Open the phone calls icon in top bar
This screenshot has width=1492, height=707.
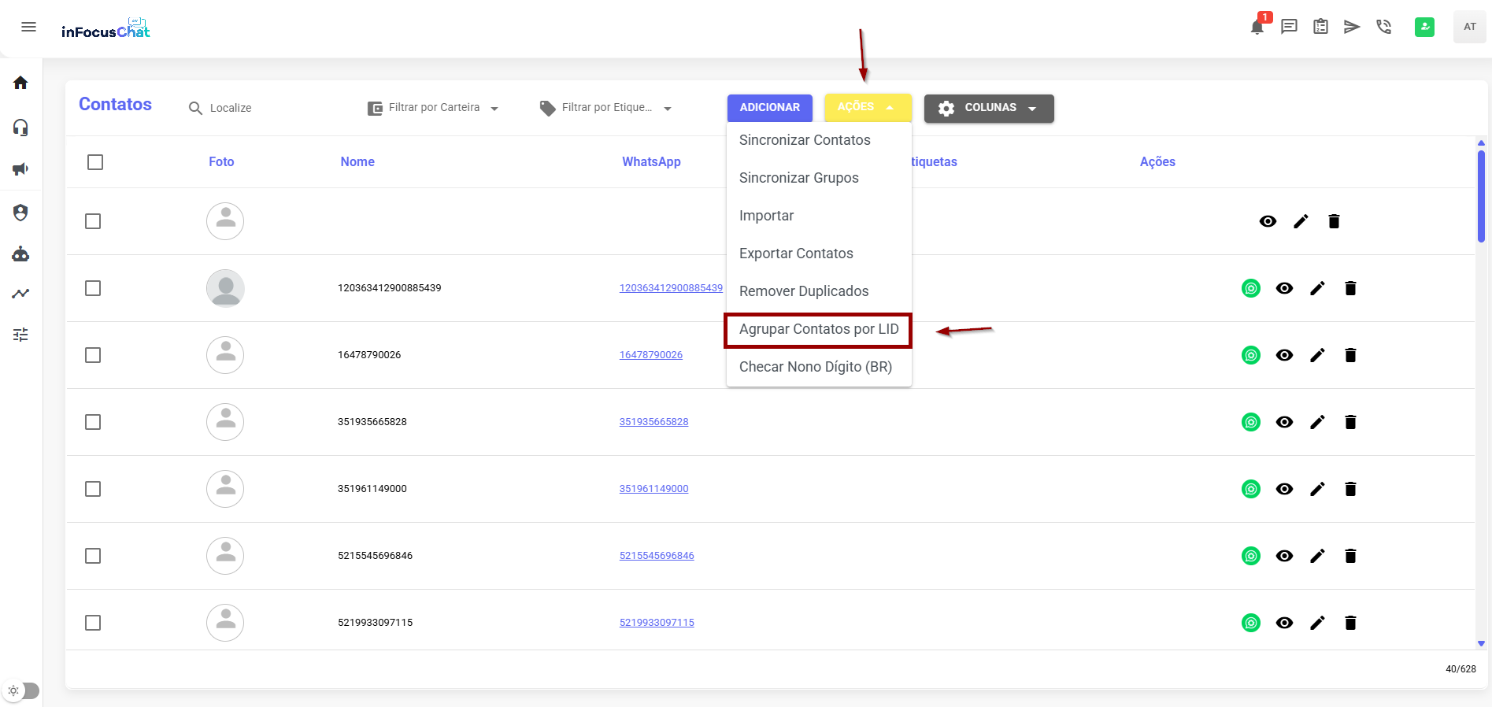(x=1383, y=28)
